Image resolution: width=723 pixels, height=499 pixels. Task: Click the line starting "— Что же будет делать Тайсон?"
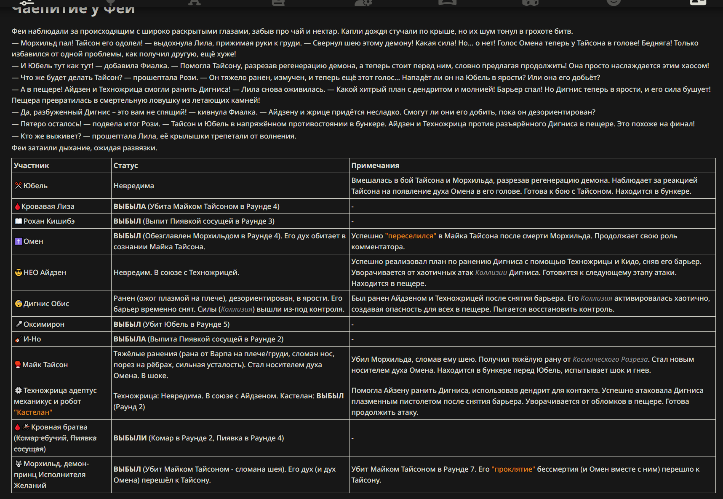point(306,77)
